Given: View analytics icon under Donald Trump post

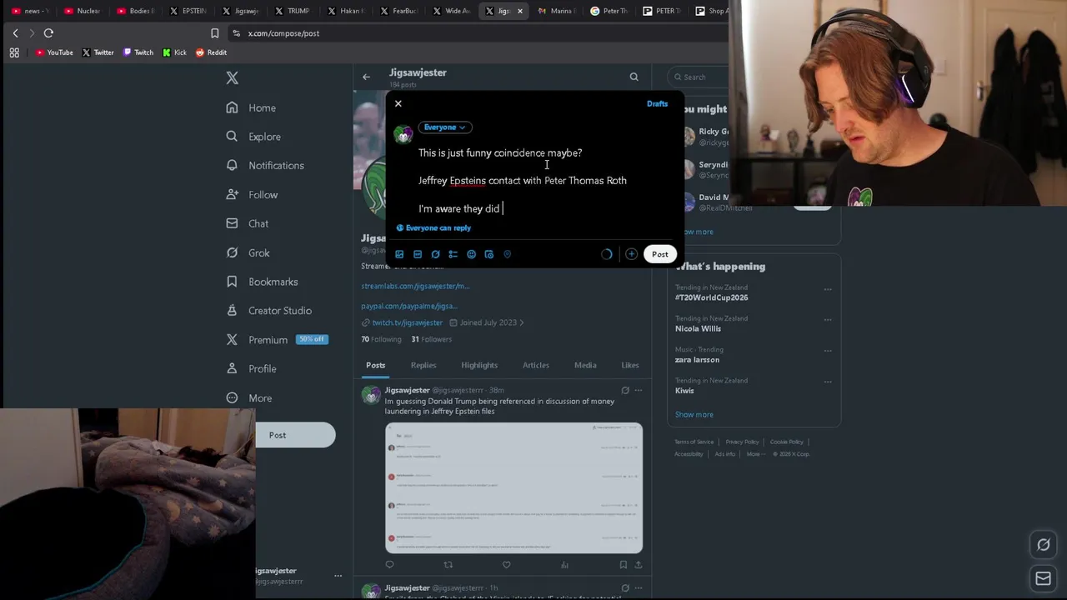Looking at the screenshot, I should coord(564,565).
